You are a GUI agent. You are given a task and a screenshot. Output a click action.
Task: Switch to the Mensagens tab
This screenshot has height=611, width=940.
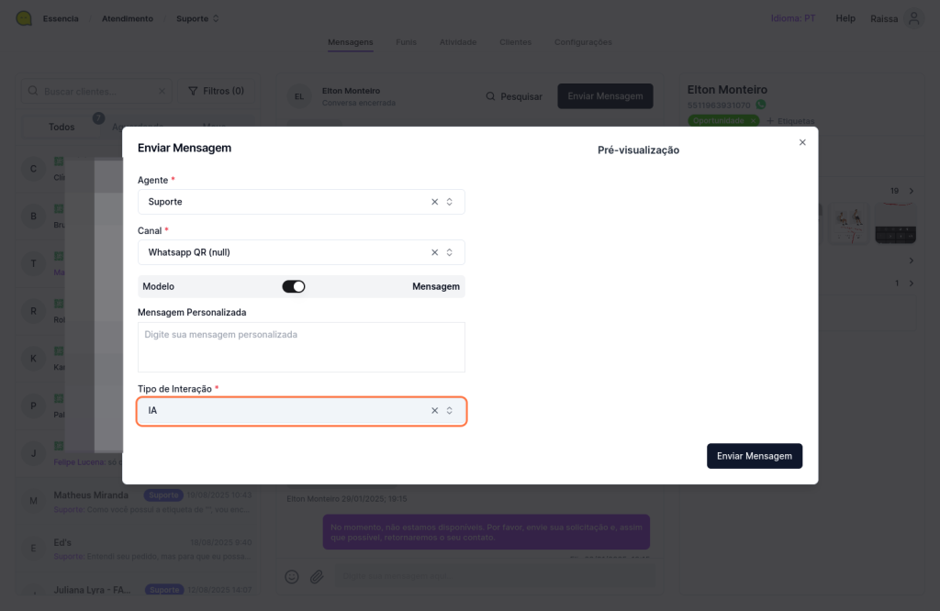click(351, 42)
